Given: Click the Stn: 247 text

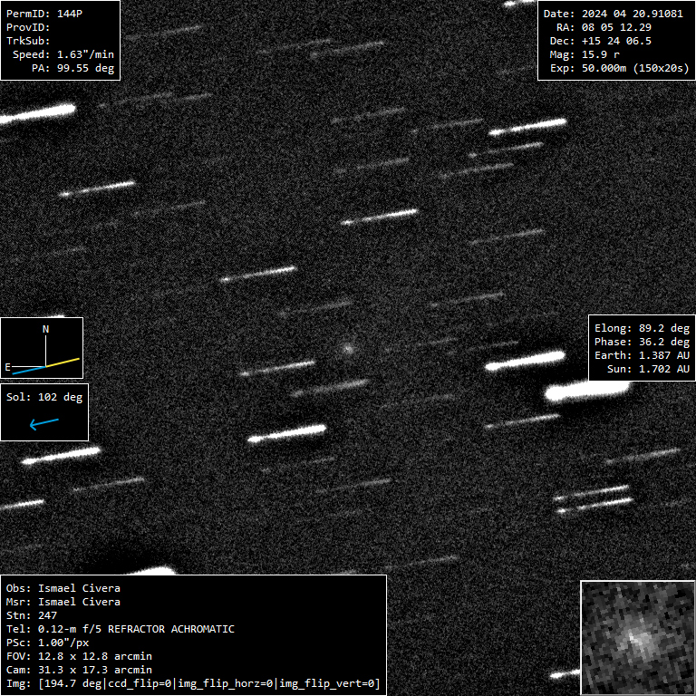Looking at the screenshot, I should tap(32, 615).
